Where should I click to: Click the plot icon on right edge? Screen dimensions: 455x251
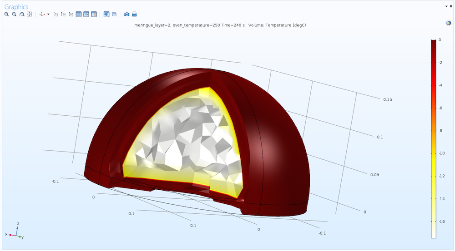tap(449, 23)
